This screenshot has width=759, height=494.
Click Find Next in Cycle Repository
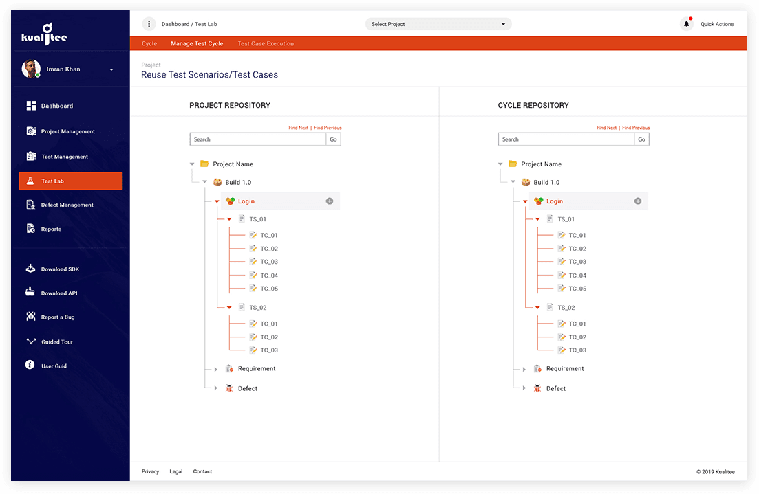coord(606,128)
